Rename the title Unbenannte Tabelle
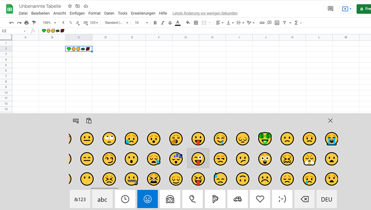Viewport: 371px width, 210px height. (40, 6)
